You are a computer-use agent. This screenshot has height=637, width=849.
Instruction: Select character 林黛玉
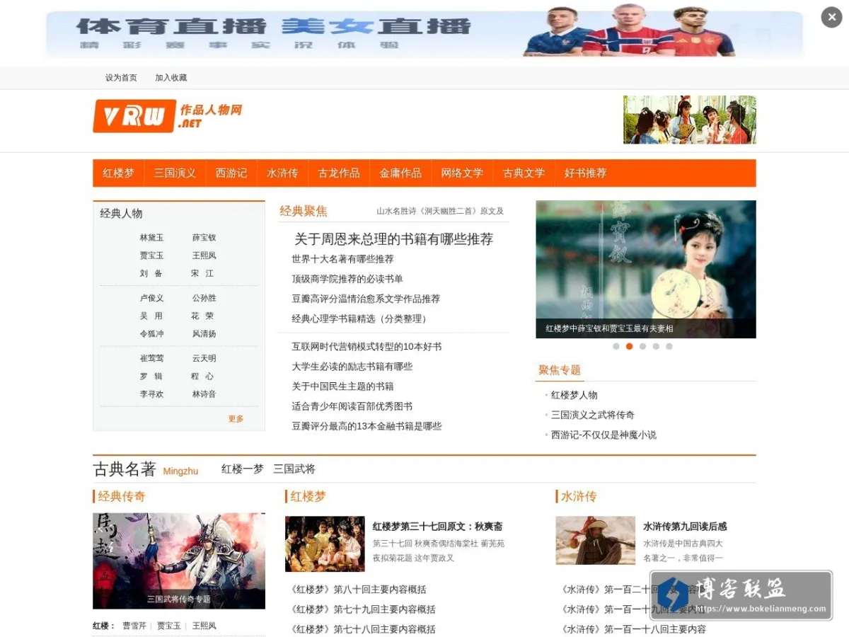click(151, 238)
